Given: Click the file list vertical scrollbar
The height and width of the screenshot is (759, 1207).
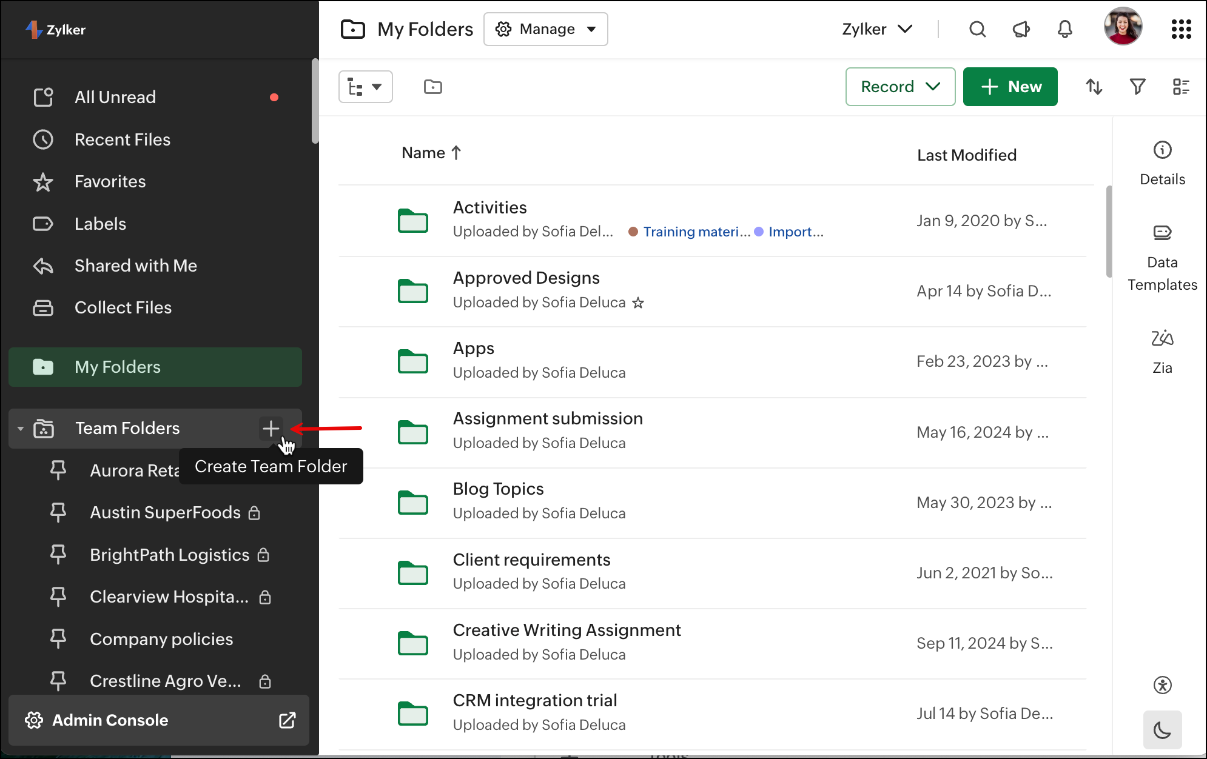Looking at the screenshot, I should 1109,230.
